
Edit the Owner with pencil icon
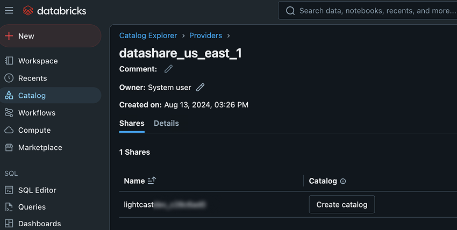pyautogui.click(x=200, y=88)
